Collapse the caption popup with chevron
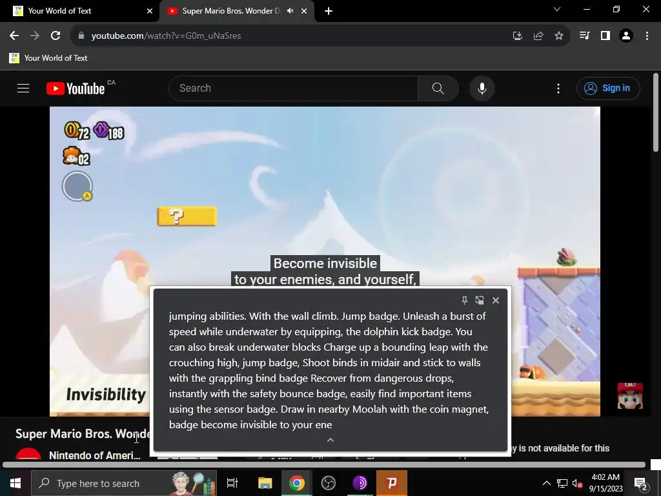 [x=330, y=440]
